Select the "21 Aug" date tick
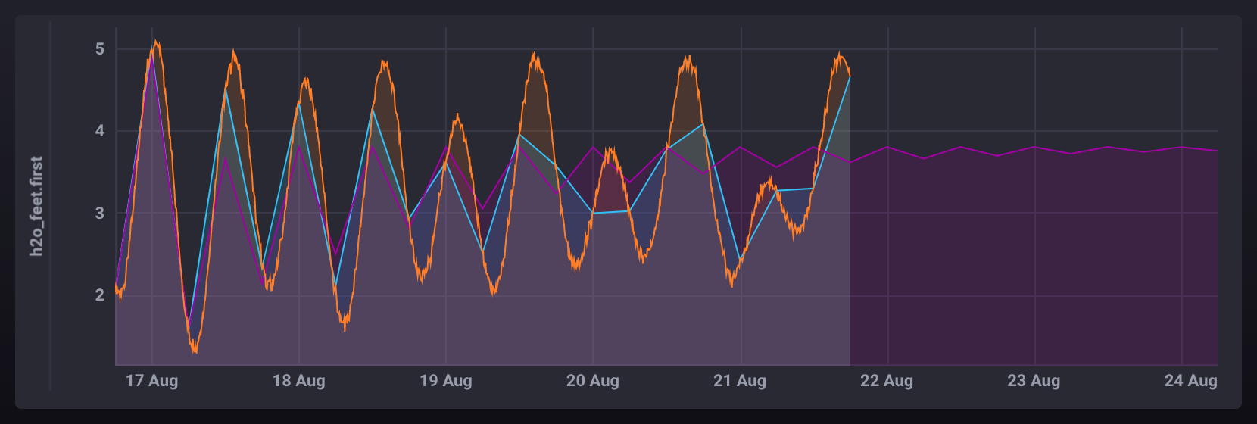This screenshot has width=1257, height=424. pyautogui.click(x=739, y=381)
